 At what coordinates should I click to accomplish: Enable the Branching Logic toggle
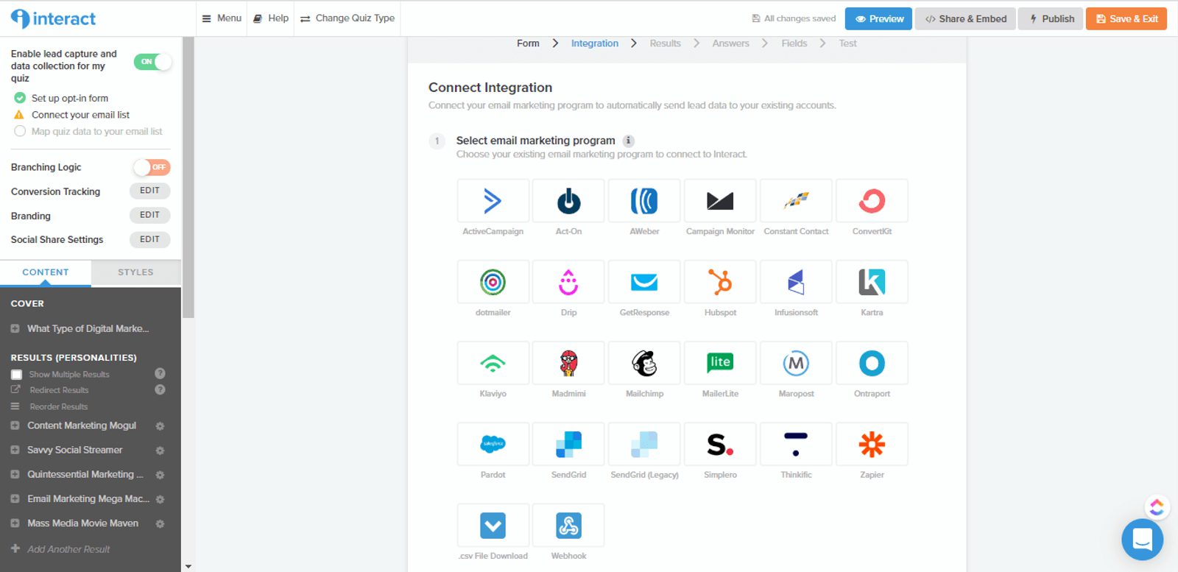coord(152,167)
